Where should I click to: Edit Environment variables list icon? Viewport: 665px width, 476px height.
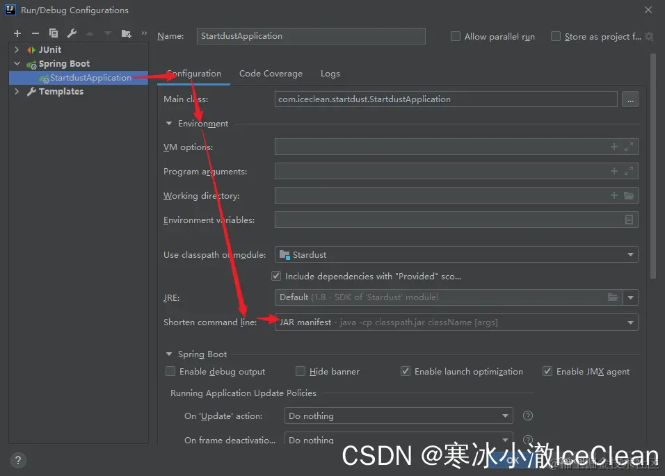pyautogui.click(x=629, y=220)
